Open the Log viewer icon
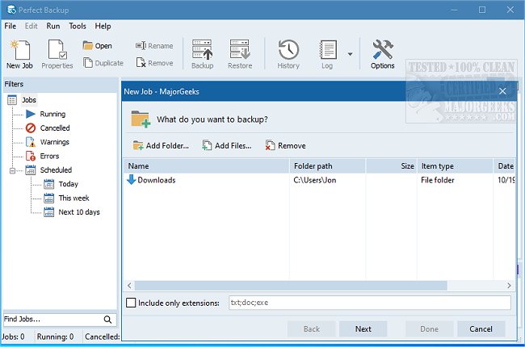Viewport: 525px width, 347px height. (327, 54)
